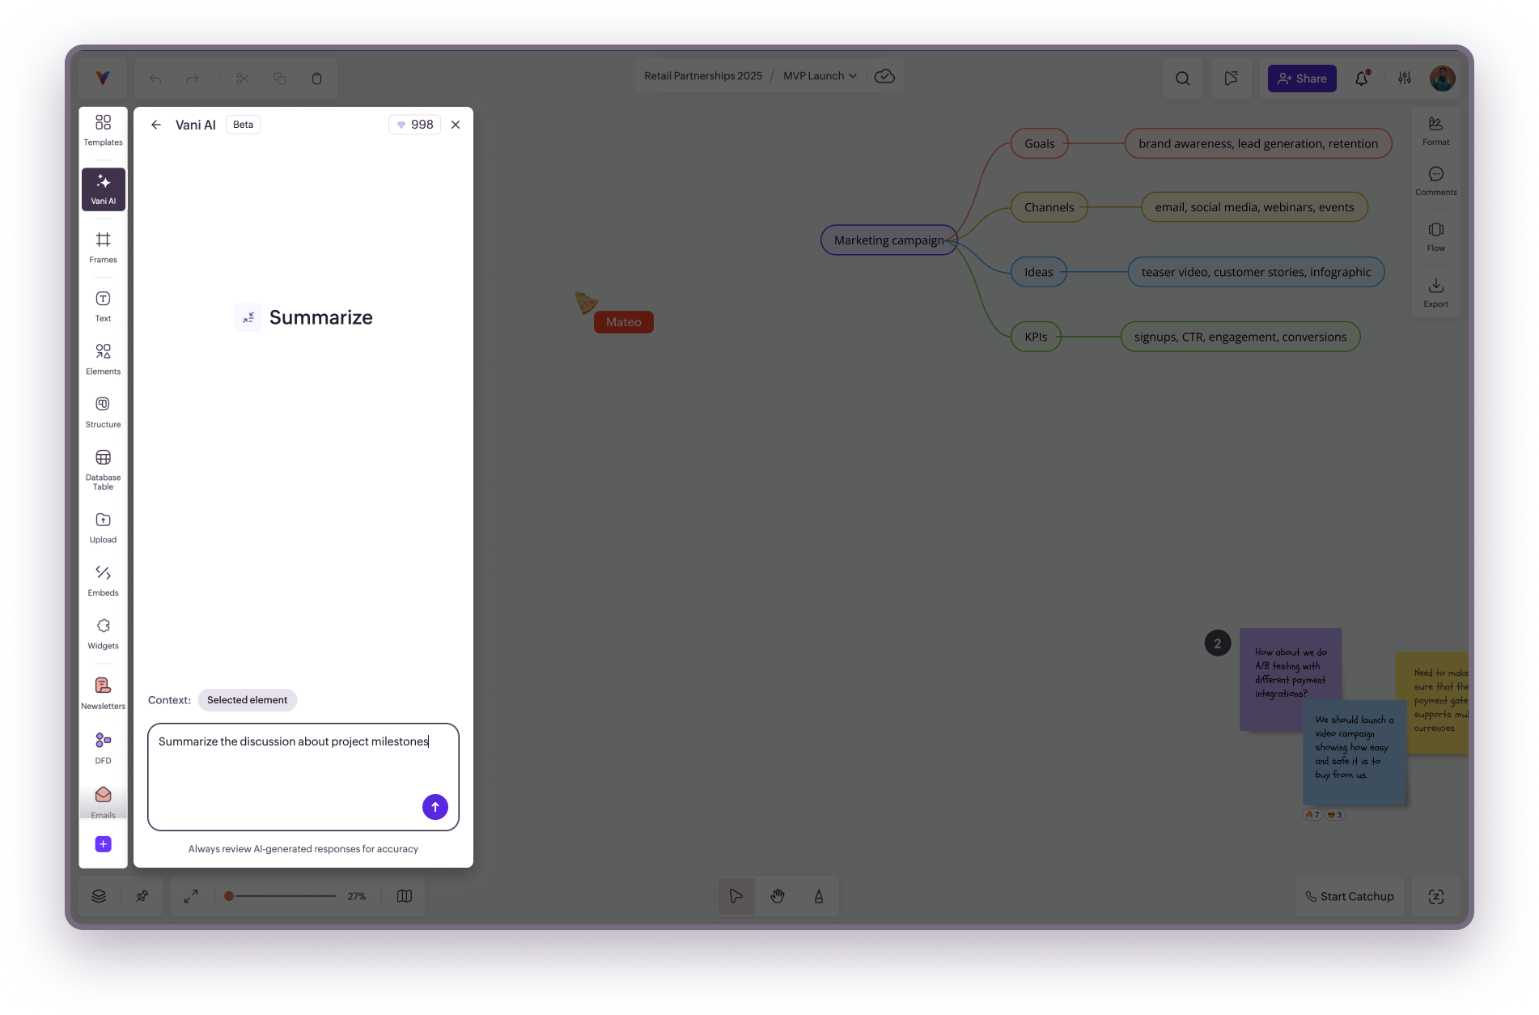Click the Selected element context chip

click(x=248, y=700)
